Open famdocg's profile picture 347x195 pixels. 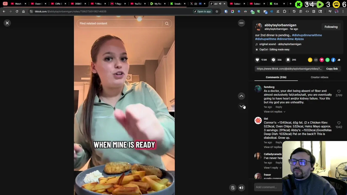(258, 89)
